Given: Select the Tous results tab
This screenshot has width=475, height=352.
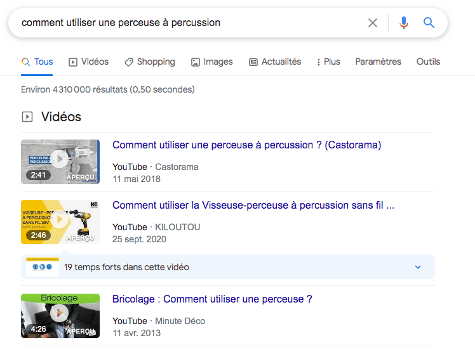Looking at the screenshot, I should 37,62.
